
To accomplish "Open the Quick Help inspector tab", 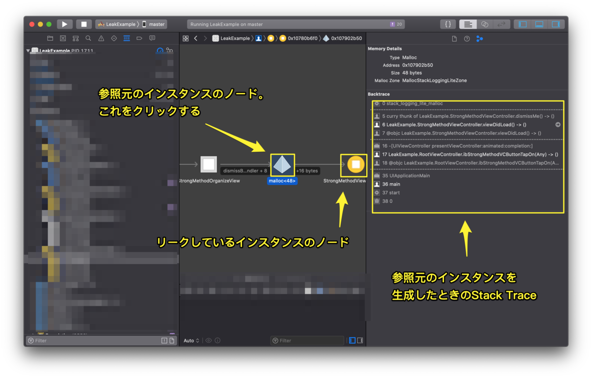I will point(467,38).
